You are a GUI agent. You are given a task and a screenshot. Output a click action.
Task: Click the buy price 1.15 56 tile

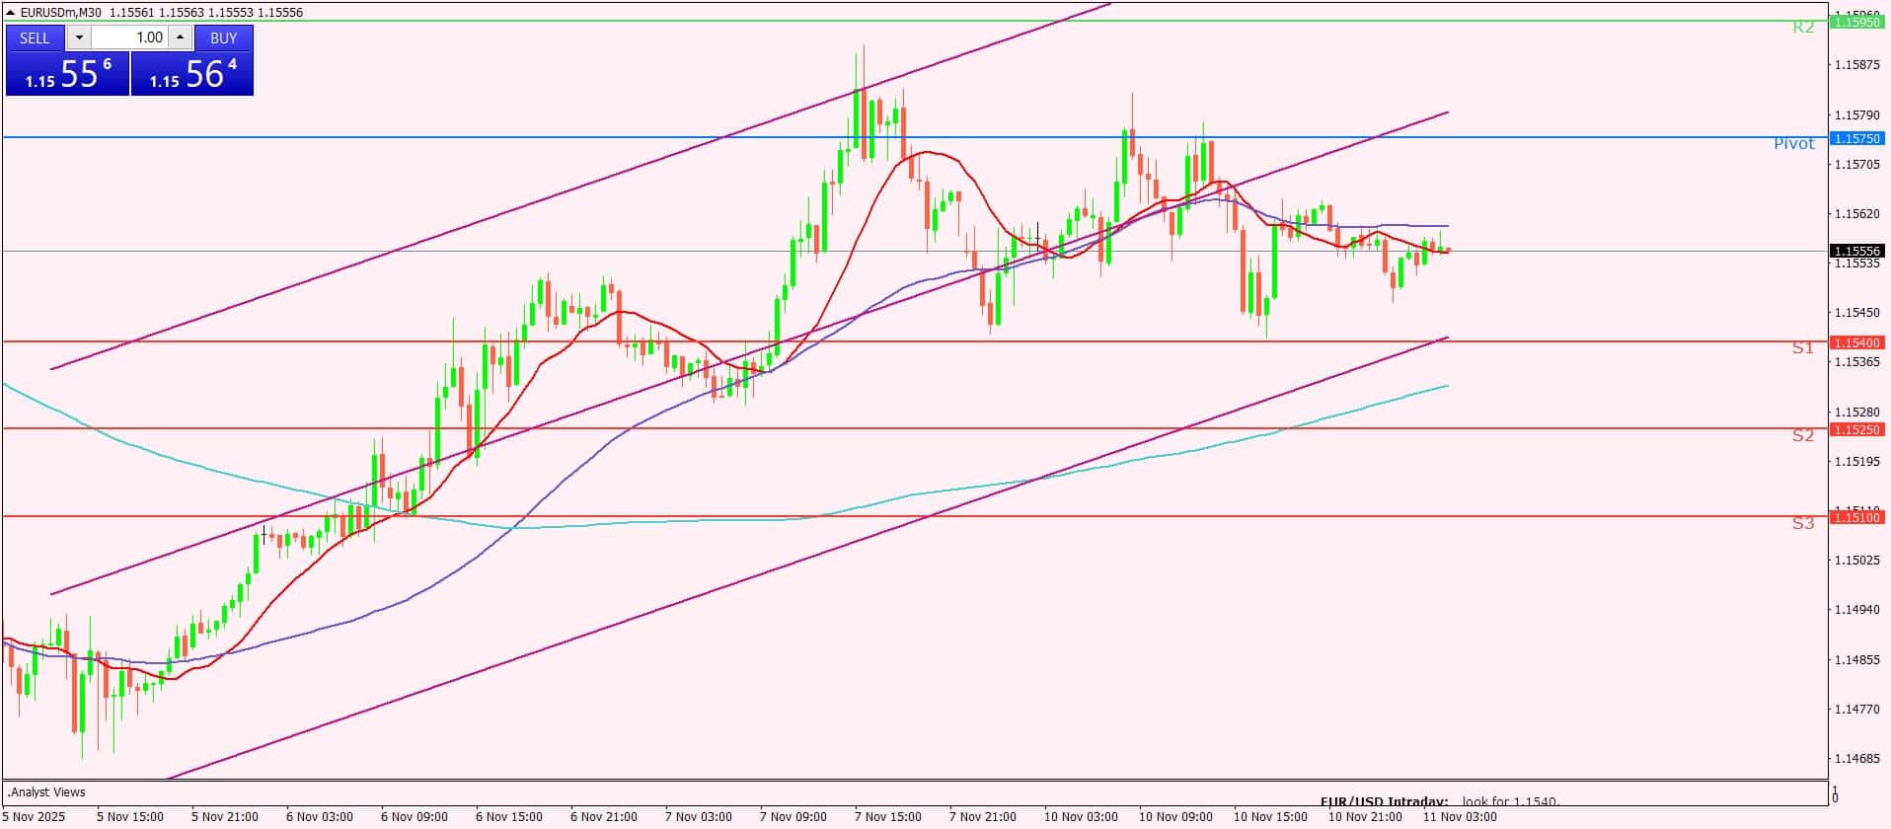192,75
